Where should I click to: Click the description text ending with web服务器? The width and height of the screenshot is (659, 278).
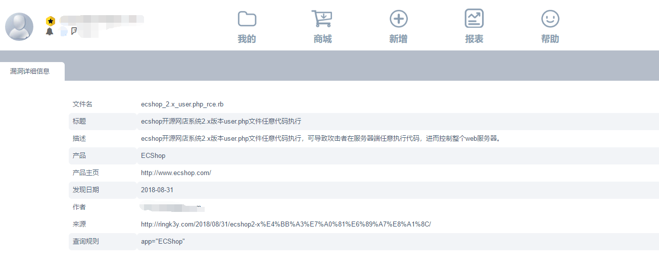[x=321, y=138]
